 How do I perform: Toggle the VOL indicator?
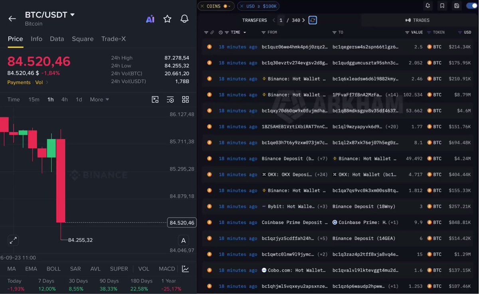coord(144,269)
